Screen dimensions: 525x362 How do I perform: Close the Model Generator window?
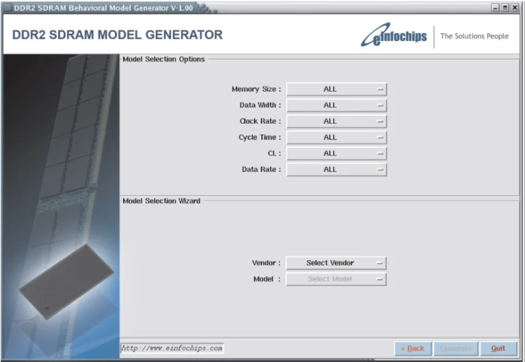(515, 8)
